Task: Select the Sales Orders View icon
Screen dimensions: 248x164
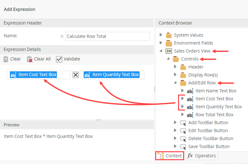Action: 169,51
